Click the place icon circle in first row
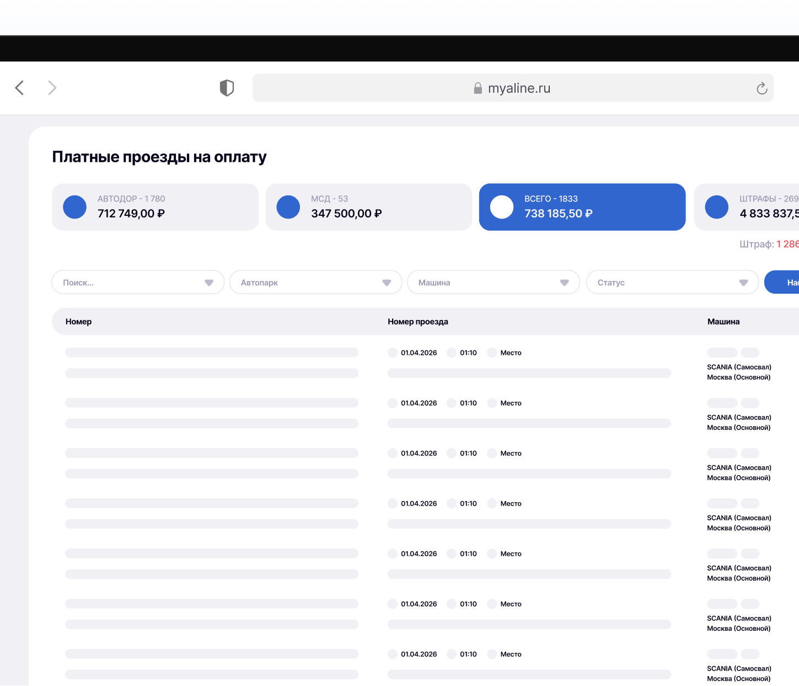This screenshot has width=799, height=686. [x=492, y=353]
